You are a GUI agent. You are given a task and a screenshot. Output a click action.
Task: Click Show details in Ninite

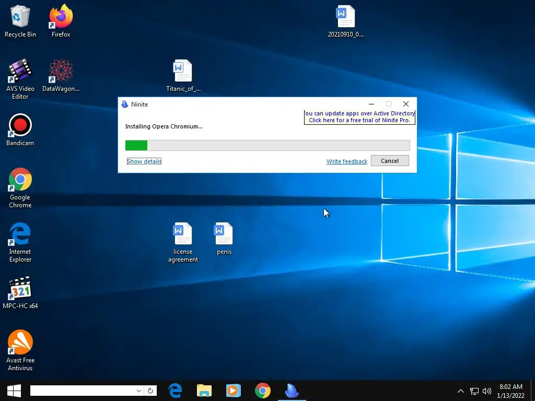[144, 161]
